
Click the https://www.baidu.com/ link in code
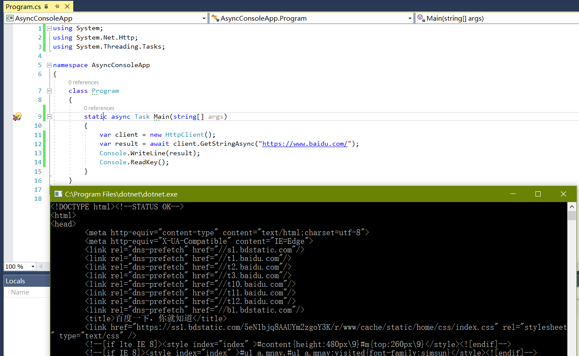coord(305,144)
